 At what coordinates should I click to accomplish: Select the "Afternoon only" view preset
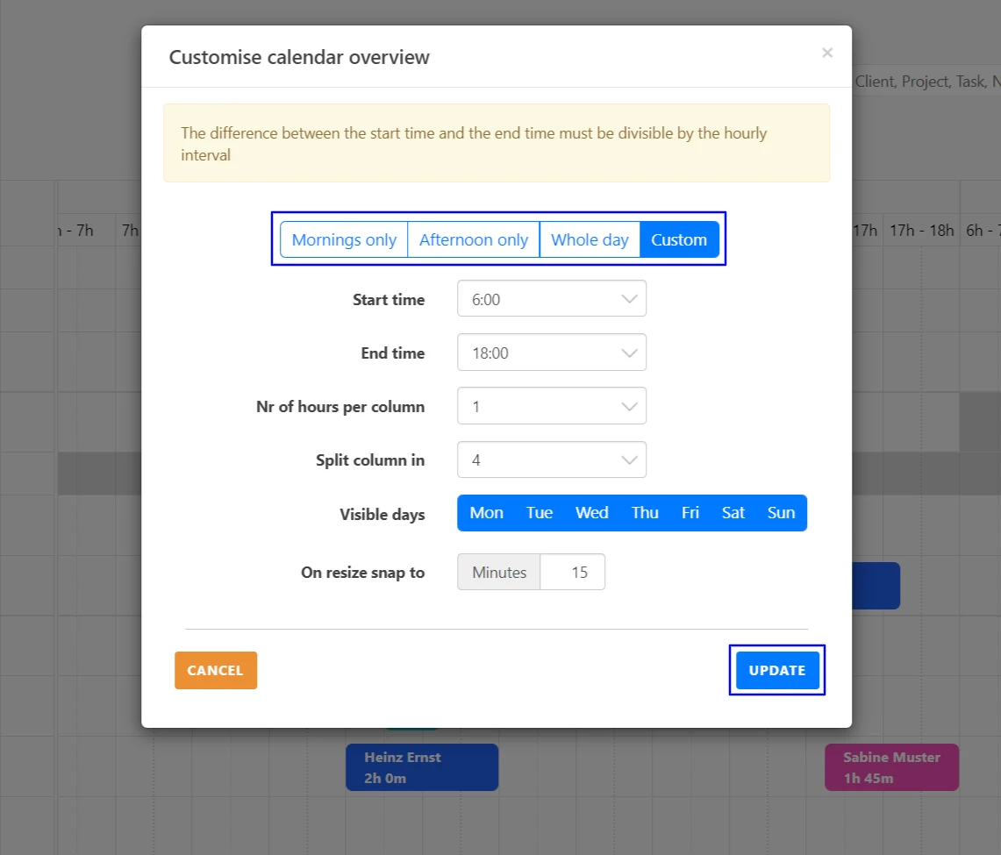point(473,239)
